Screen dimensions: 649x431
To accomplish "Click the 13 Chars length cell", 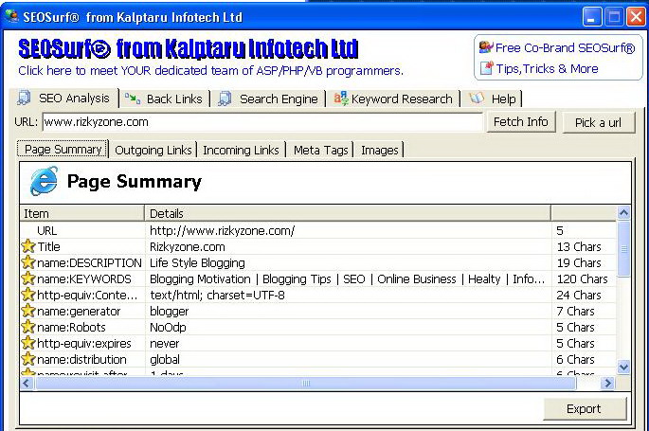I will [x=579, y=247].
